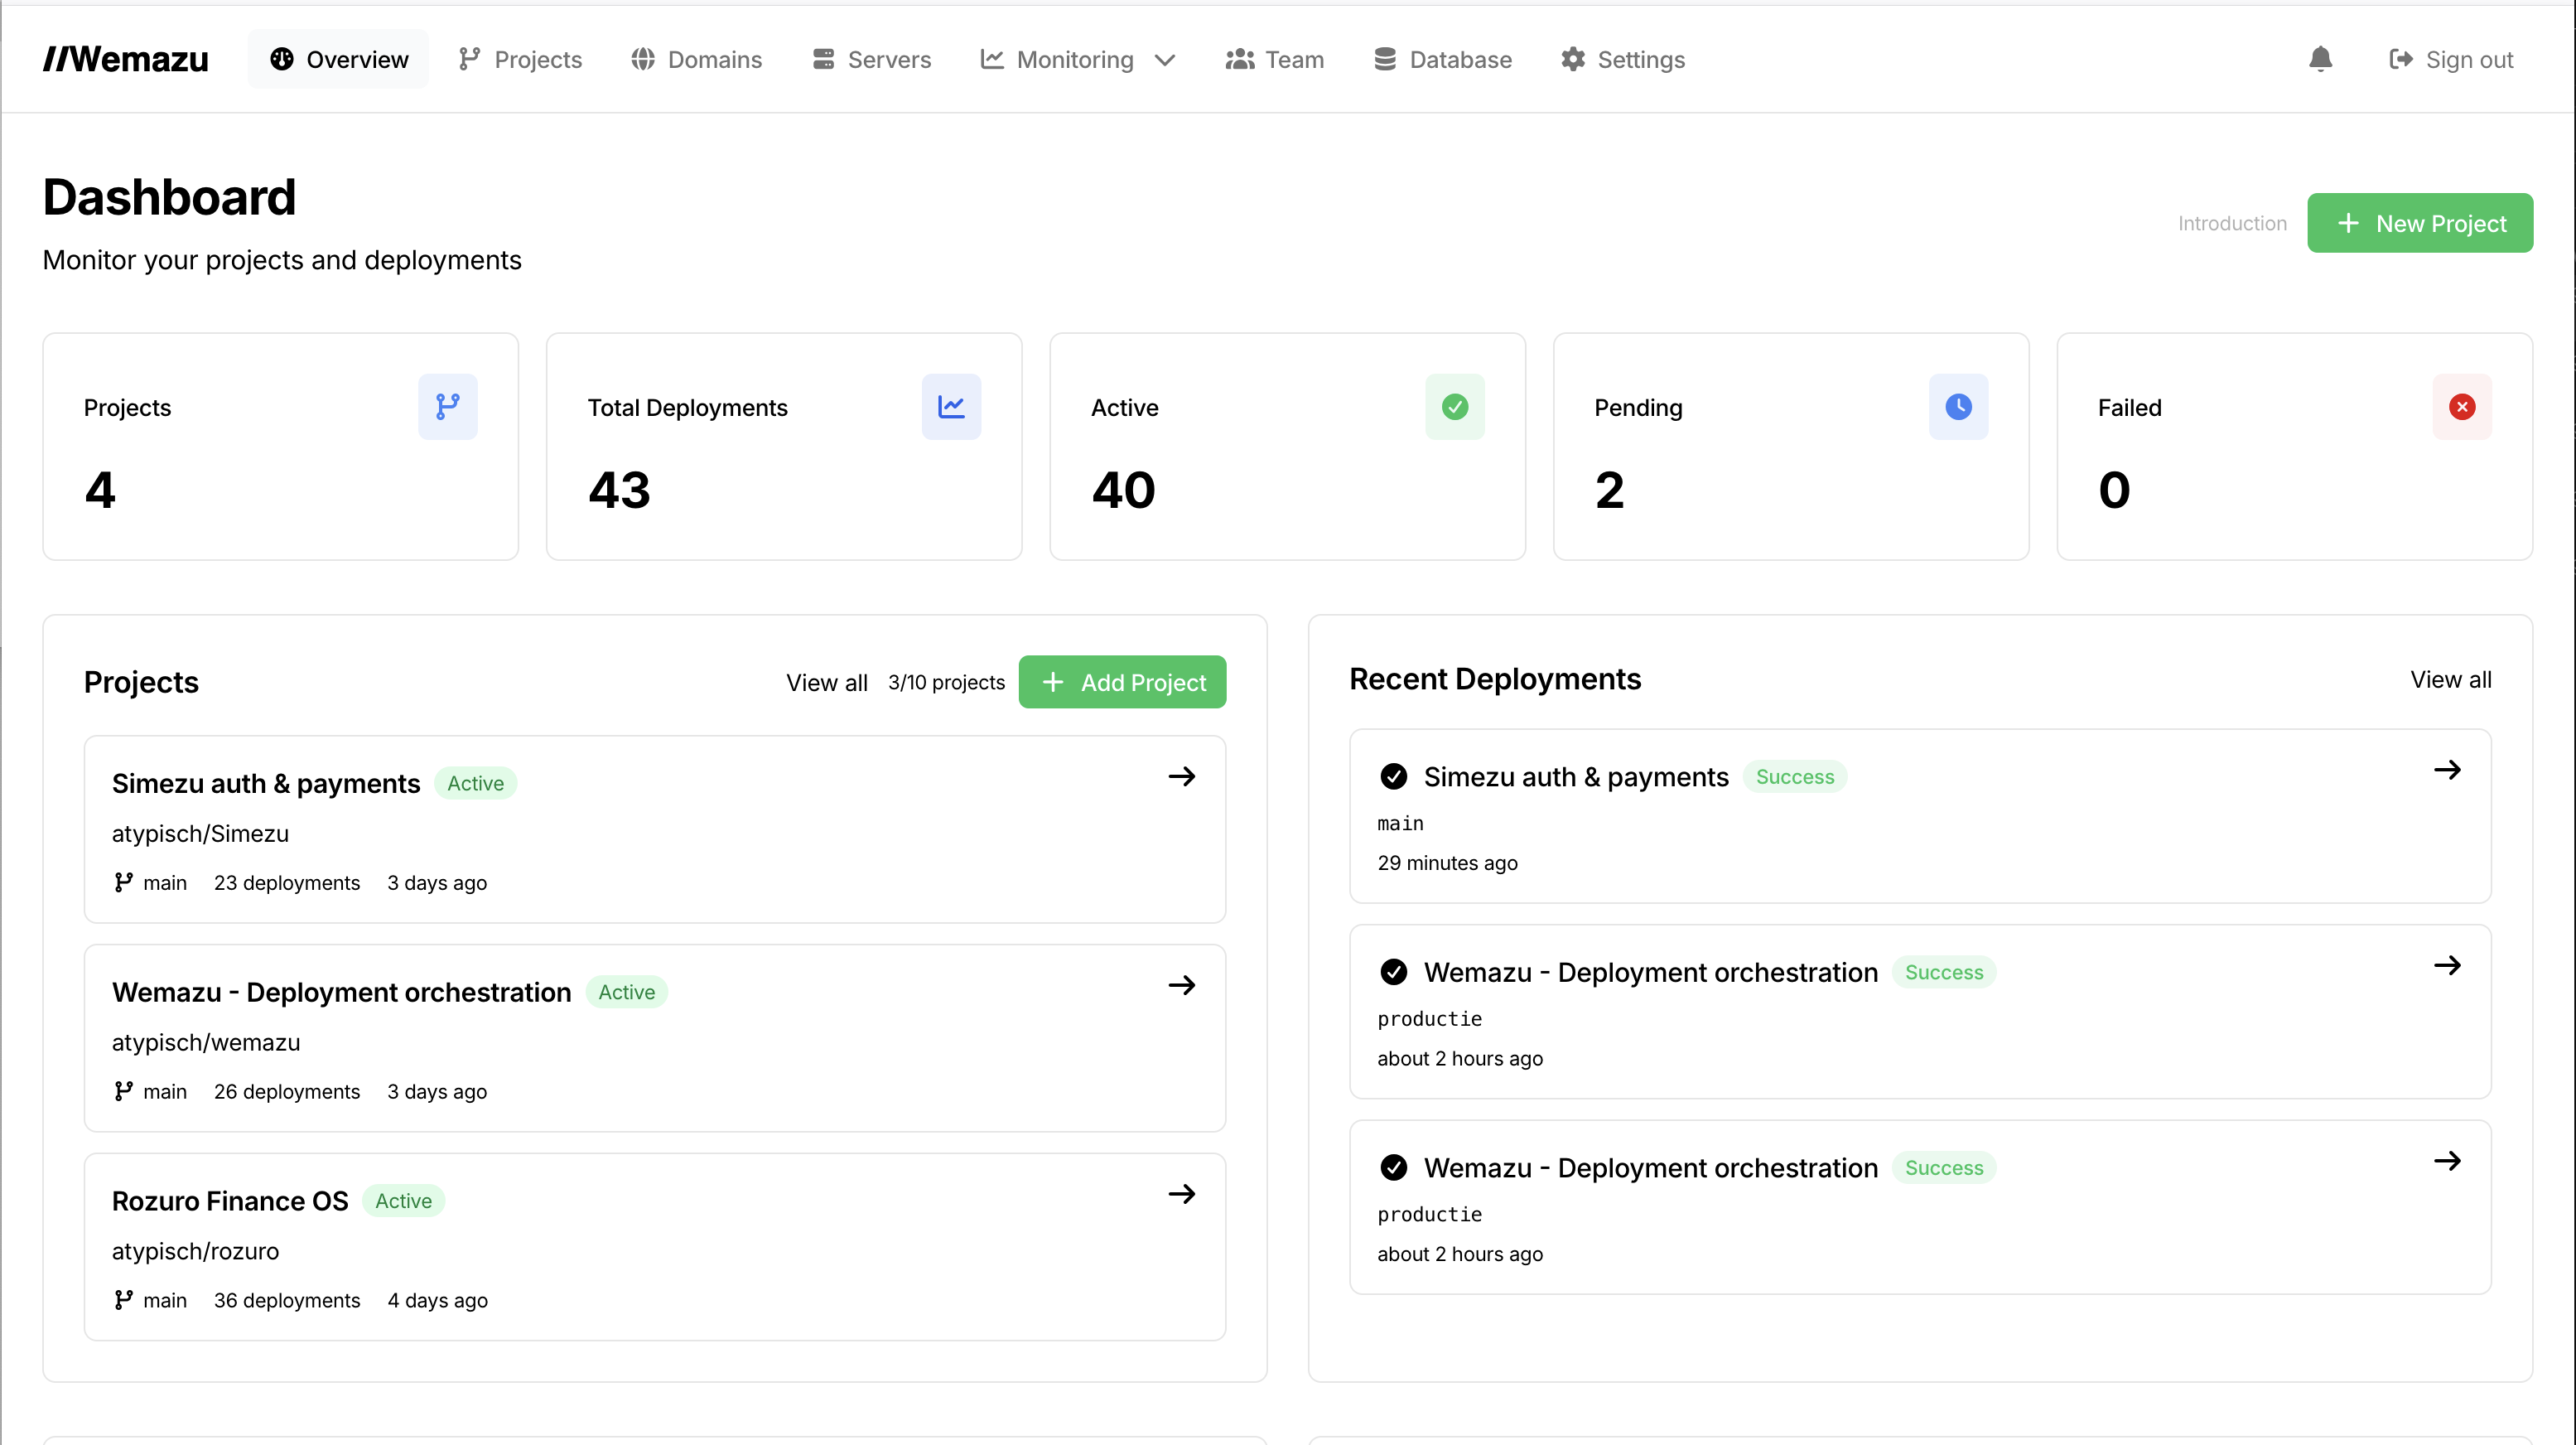Click the red X icon on the Failed card
The height and width of the screenshot is (1445, 2576).
pos(2462,406)
